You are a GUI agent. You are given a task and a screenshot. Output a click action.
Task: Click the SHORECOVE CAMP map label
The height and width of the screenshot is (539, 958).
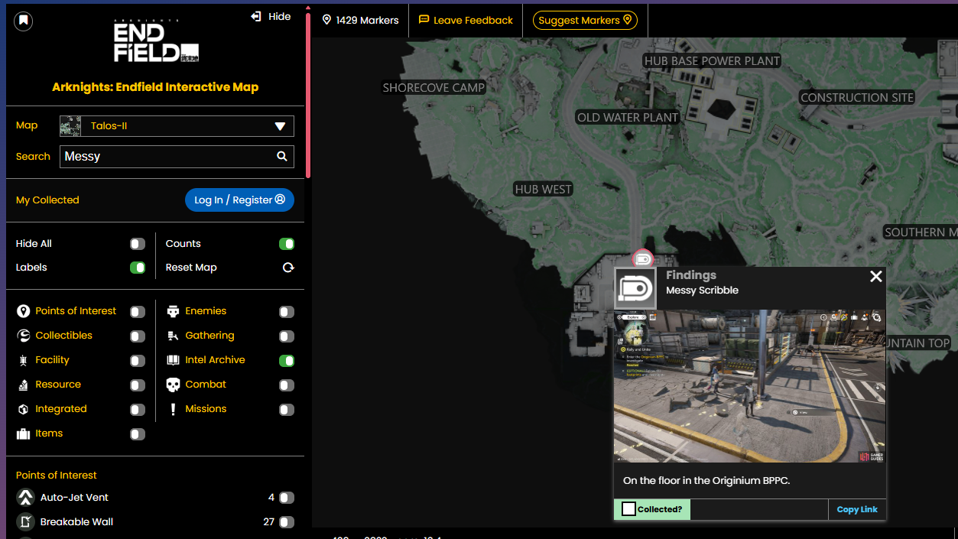(x=434, y=88)
